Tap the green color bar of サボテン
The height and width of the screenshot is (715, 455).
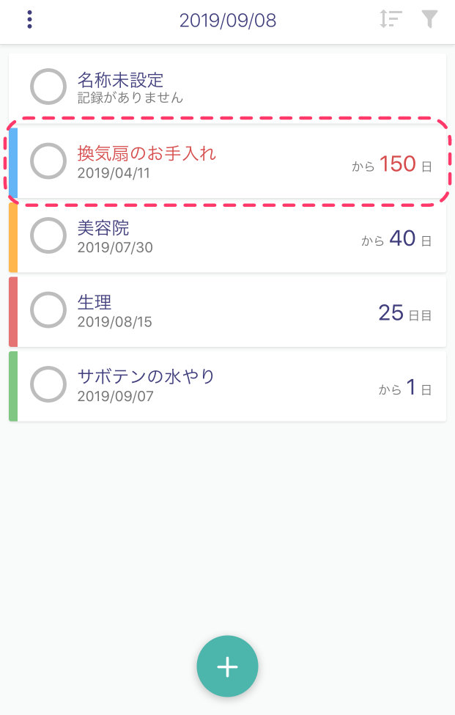point(13,386)
